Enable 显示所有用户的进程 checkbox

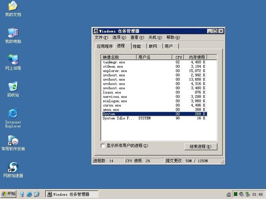tap(103, 146)
